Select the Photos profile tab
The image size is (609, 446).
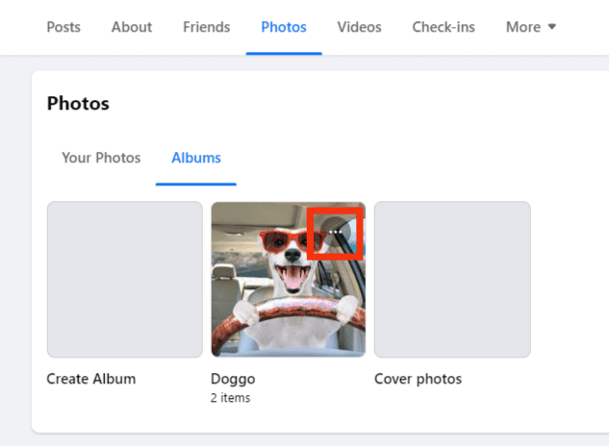(284, 27)
